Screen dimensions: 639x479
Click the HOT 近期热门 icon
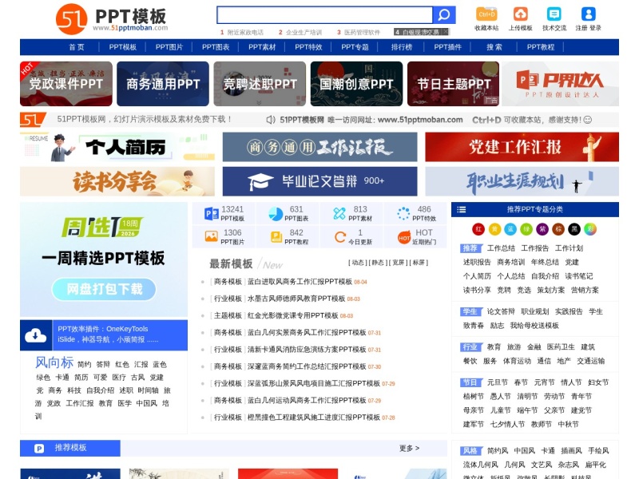[404, 238]
